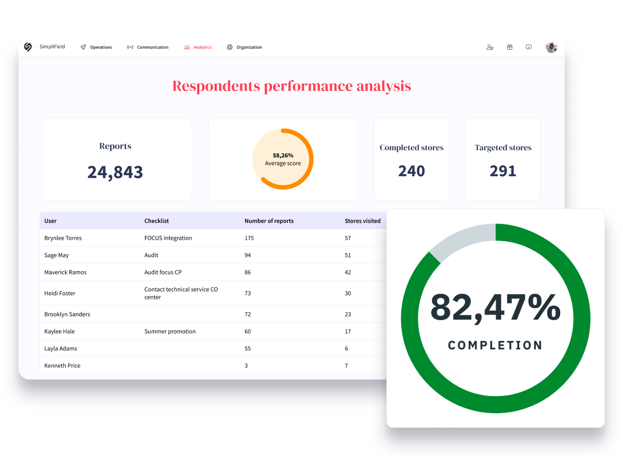Select user Brooklyn Sanders

(66, 314)
